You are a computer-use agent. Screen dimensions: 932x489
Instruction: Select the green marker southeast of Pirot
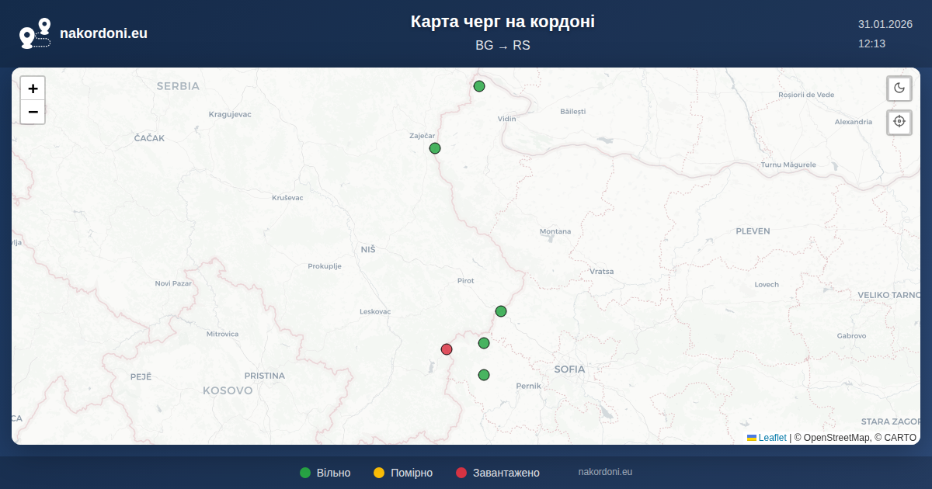pyautogui.click(x=501, y=311)
